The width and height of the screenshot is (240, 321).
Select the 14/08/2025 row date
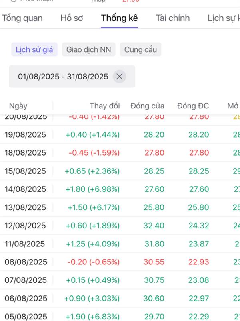(25, 189)
